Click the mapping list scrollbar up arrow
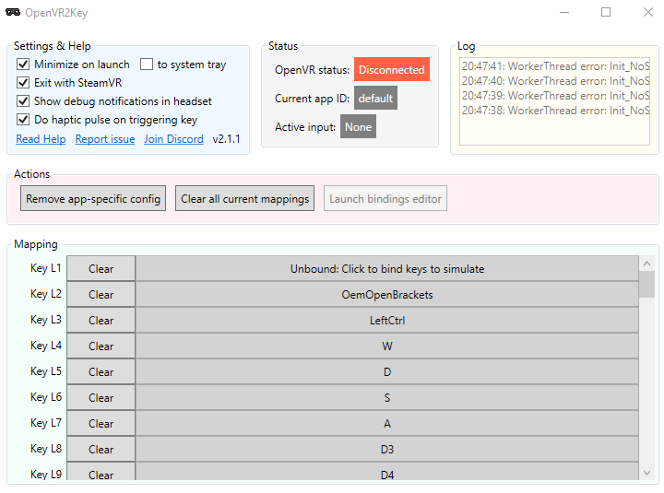This screenshot has width=664, height=493. pos(647,264)
